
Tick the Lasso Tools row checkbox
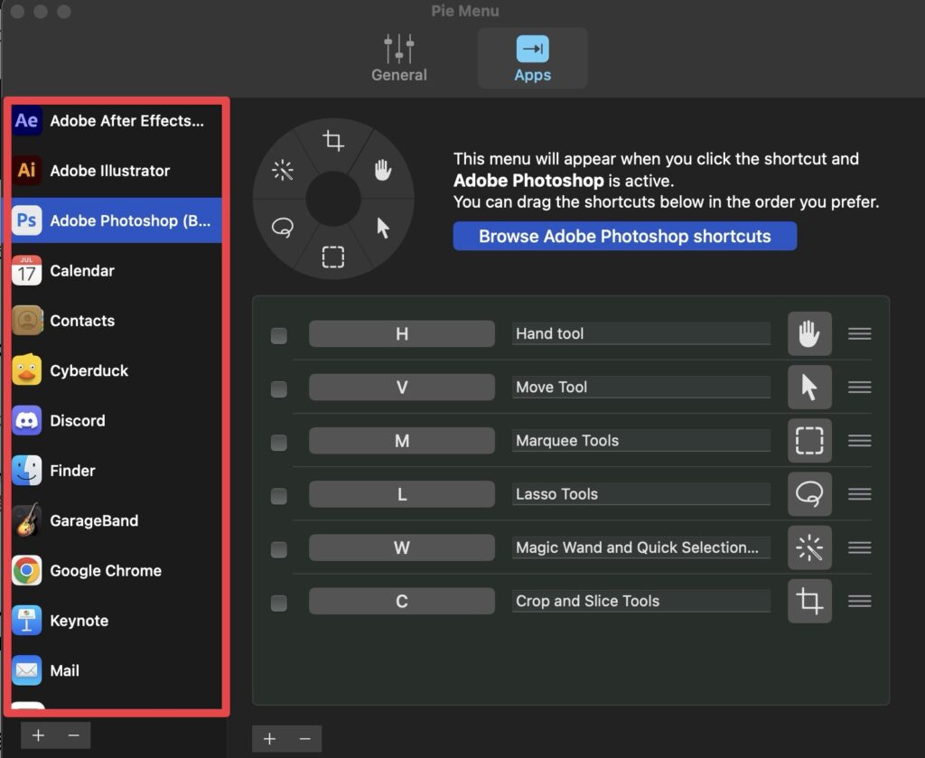coord(278,495)
